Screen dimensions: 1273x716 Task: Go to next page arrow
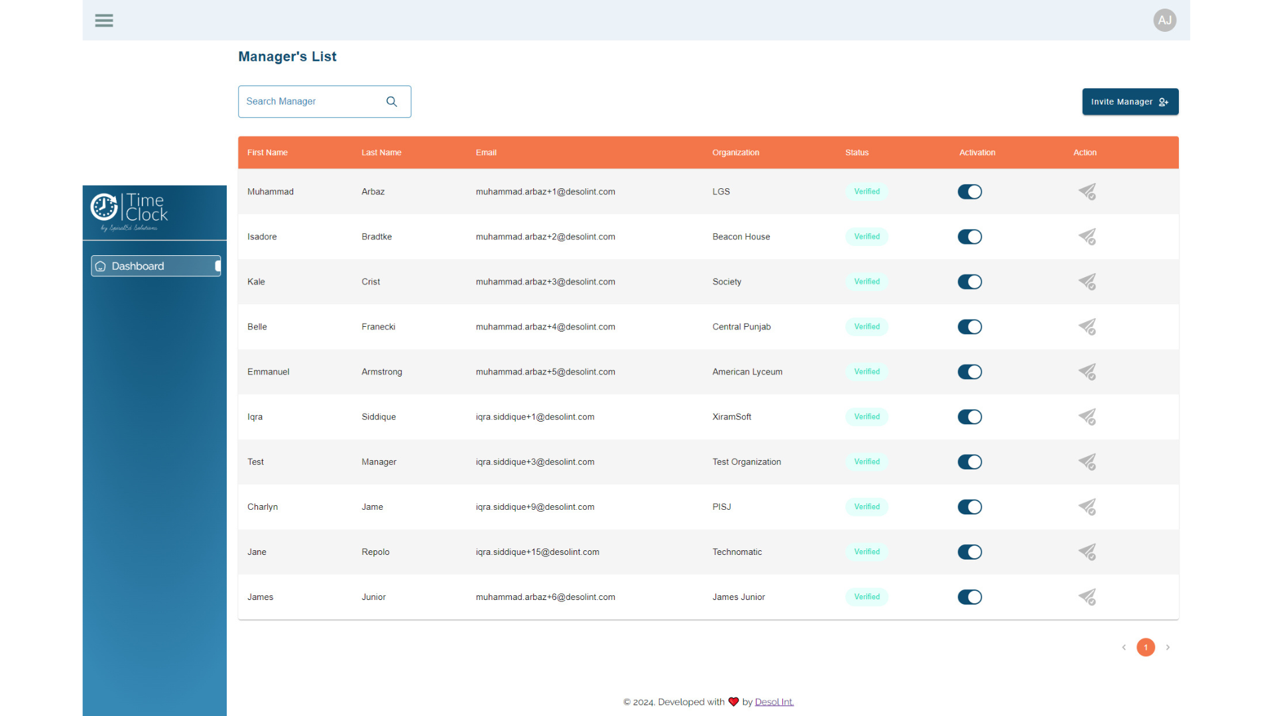(1168, 647)
